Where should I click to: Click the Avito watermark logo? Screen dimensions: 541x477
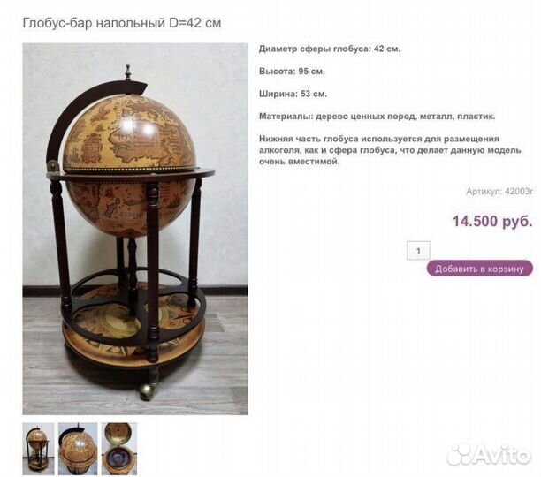tap(489, 454)
